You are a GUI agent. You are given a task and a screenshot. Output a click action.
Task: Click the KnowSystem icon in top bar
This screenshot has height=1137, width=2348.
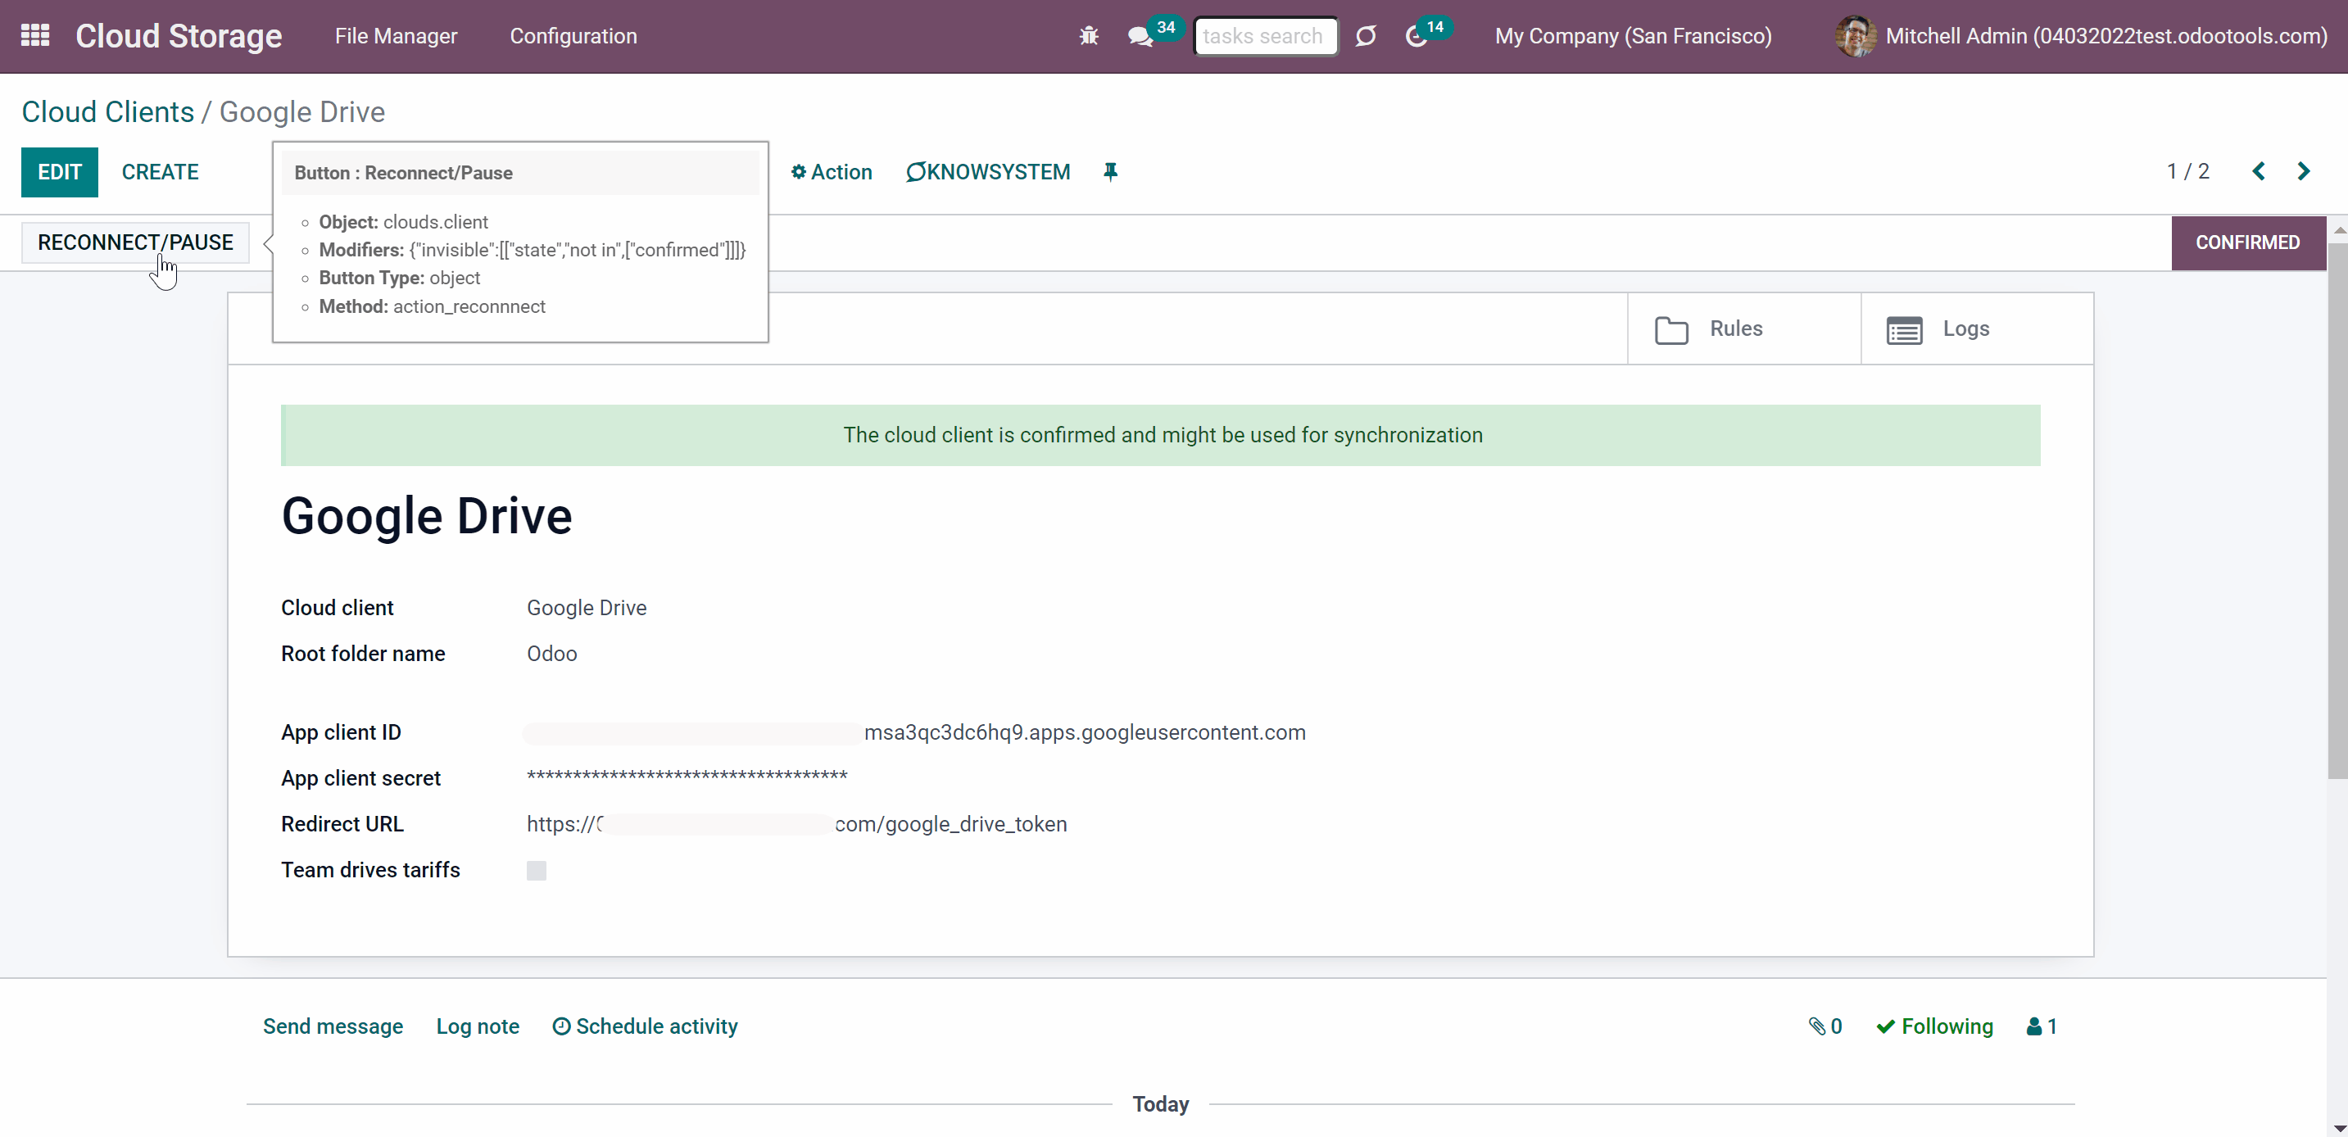tap(1366, 35)
